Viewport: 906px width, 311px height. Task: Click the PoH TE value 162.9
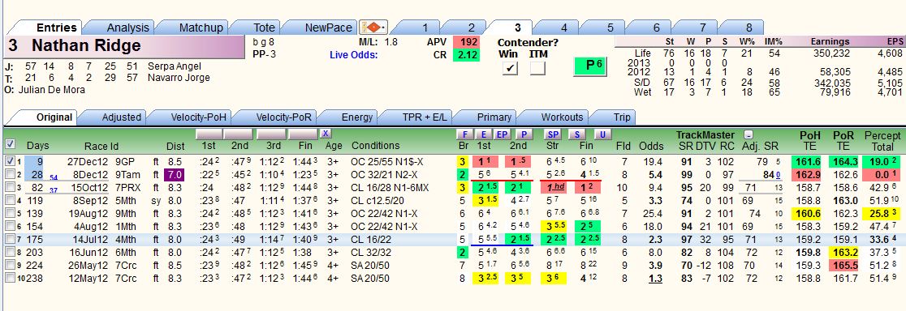click(x=805, y=174)
